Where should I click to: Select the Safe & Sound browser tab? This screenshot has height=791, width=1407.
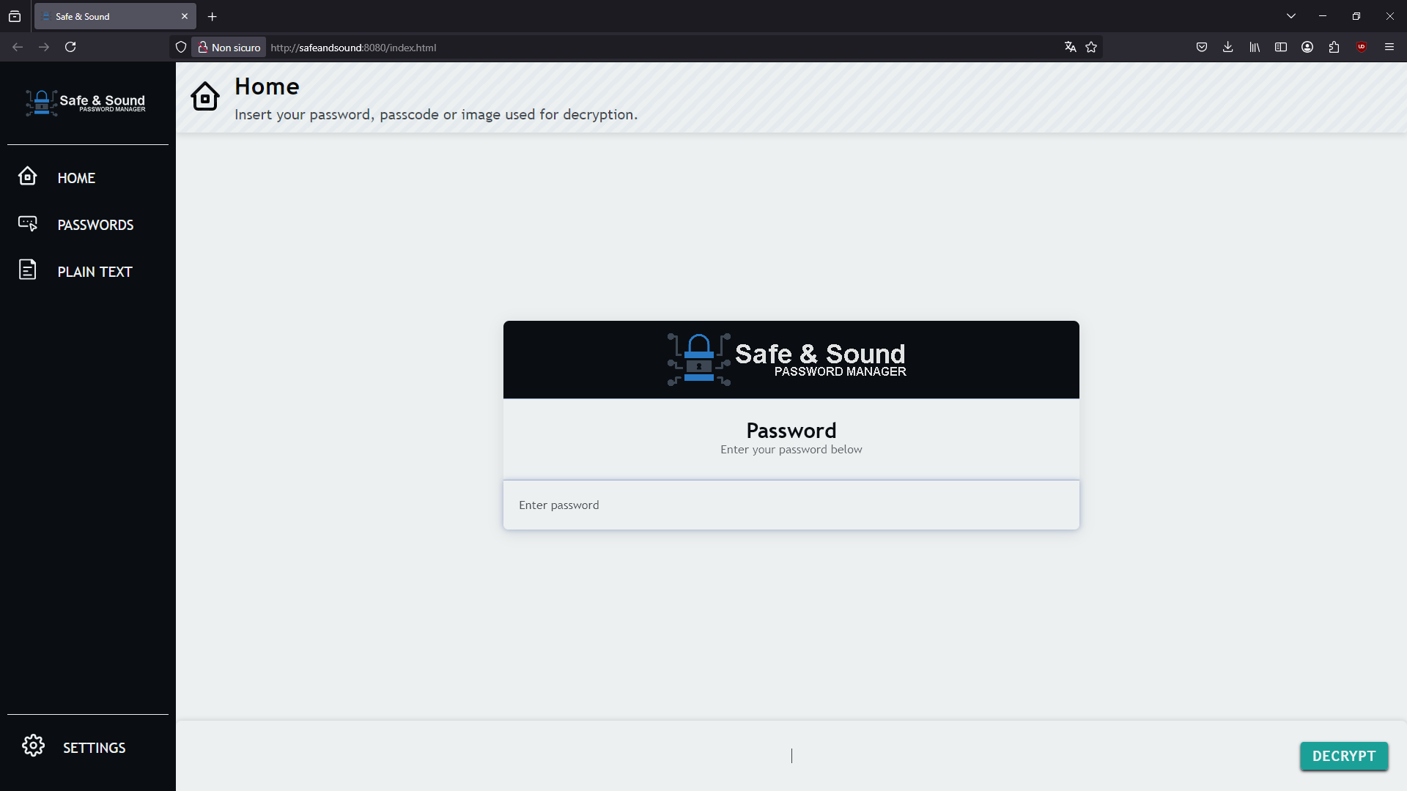pos(115,16)
